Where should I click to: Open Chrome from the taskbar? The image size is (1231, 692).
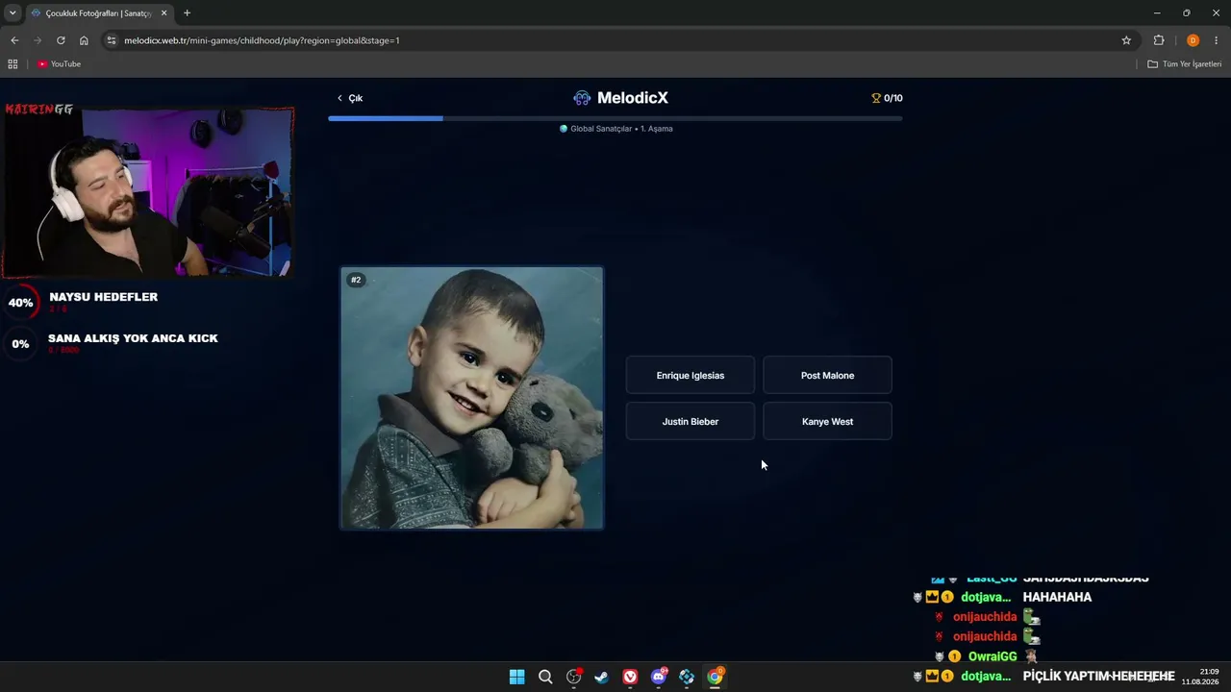click(x=715, y=677)
